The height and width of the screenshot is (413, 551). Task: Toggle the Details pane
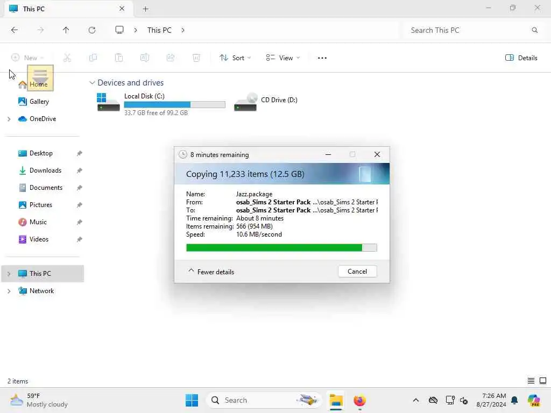tap(521, 58)
